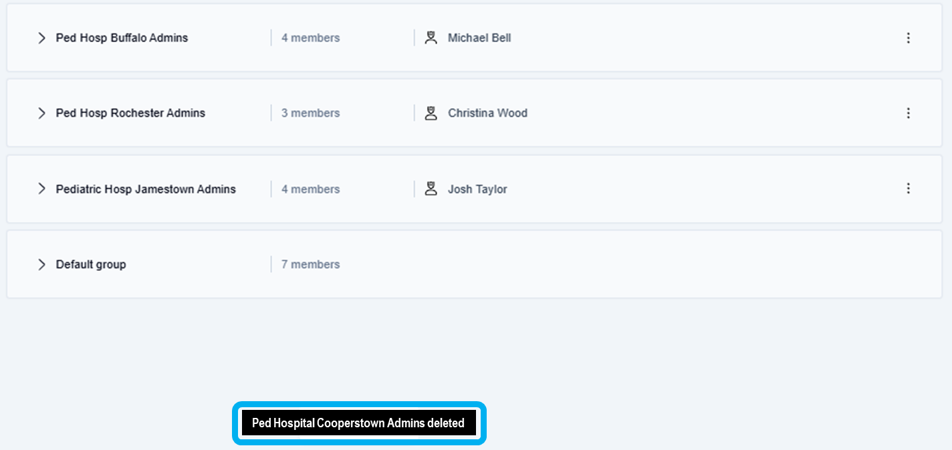Click the Josh Taylor admin name
The height and width of the screenshot is (450, 952).
(x=477, y=189)
